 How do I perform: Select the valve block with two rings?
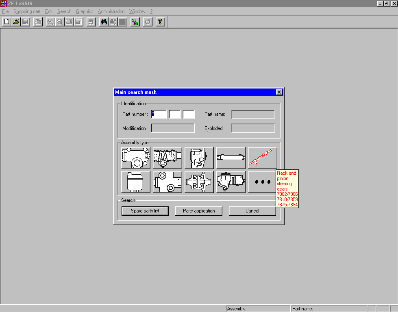(167, 182)
